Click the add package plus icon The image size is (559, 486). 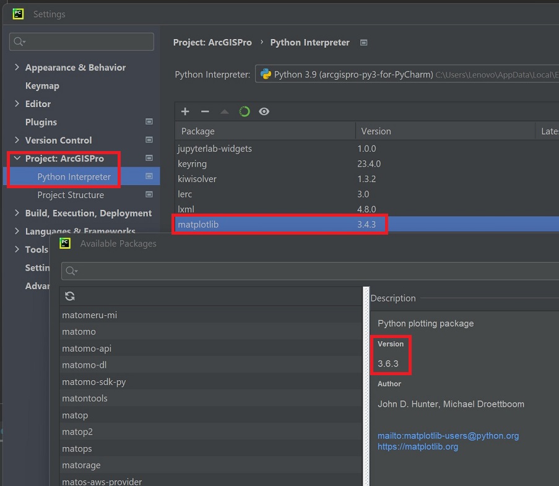(x=185, y=111)
